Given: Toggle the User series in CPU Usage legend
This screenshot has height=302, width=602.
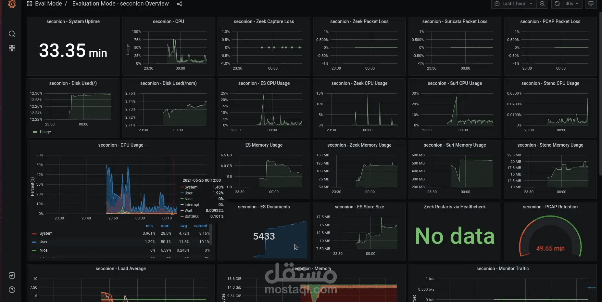Looking at the screenshot, I should [44, 242].
